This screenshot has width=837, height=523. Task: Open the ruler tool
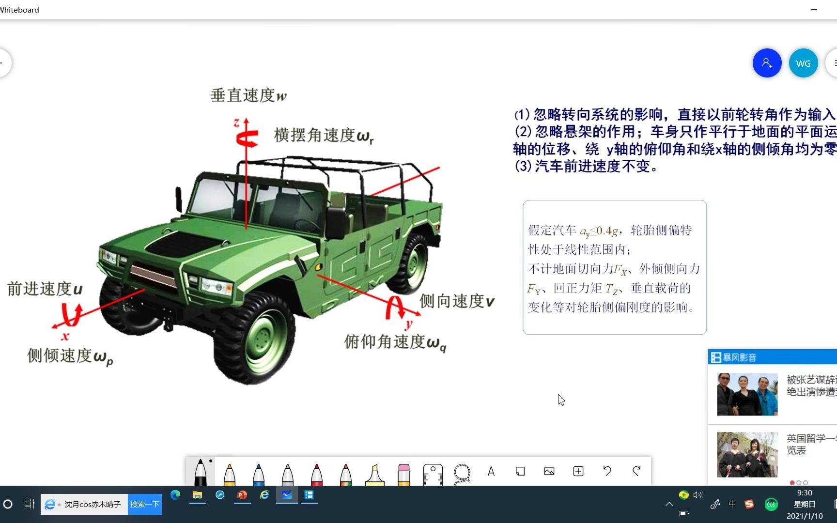433,472
